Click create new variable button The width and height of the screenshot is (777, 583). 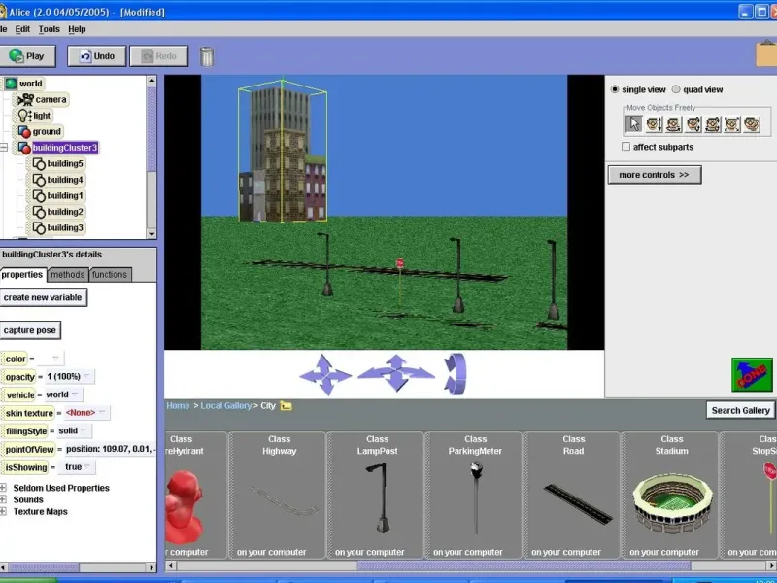point(43,297)
